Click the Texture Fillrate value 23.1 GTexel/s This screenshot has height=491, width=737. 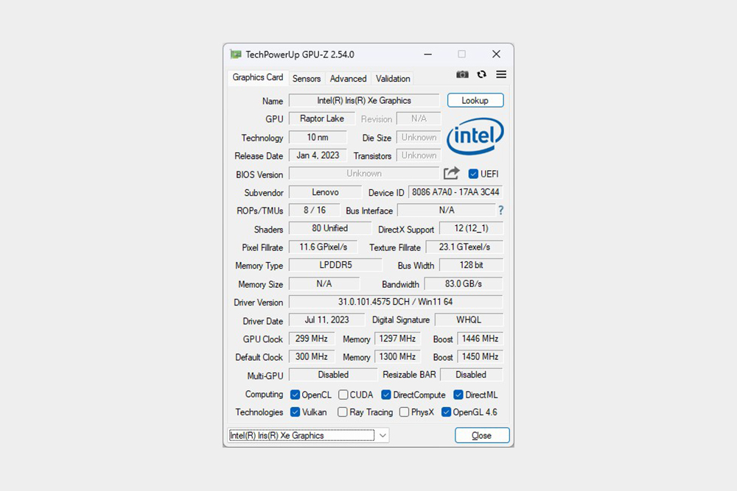coord(464,247)
